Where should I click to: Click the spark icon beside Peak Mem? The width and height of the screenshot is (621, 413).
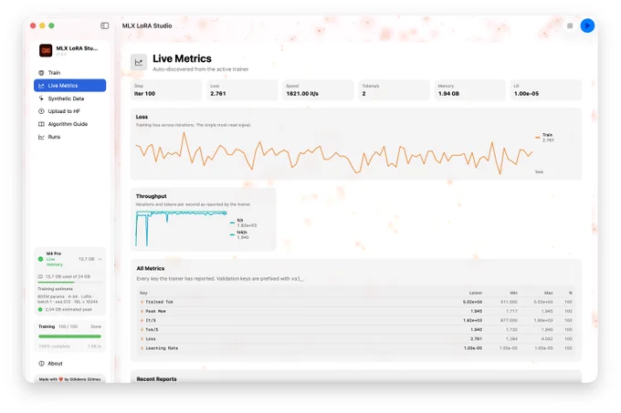(x=142, y=311)
